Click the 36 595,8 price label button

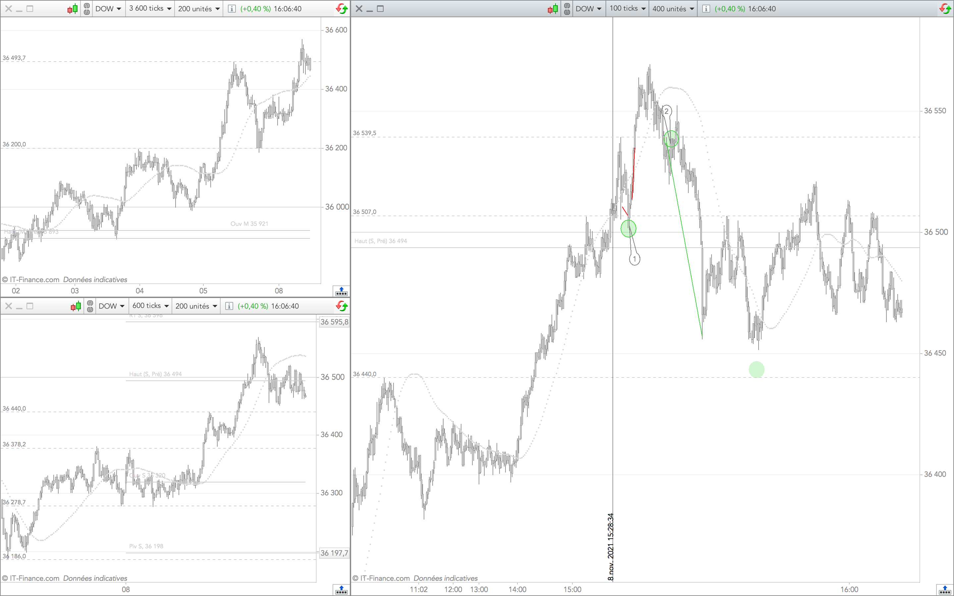[x=334, y=322]
